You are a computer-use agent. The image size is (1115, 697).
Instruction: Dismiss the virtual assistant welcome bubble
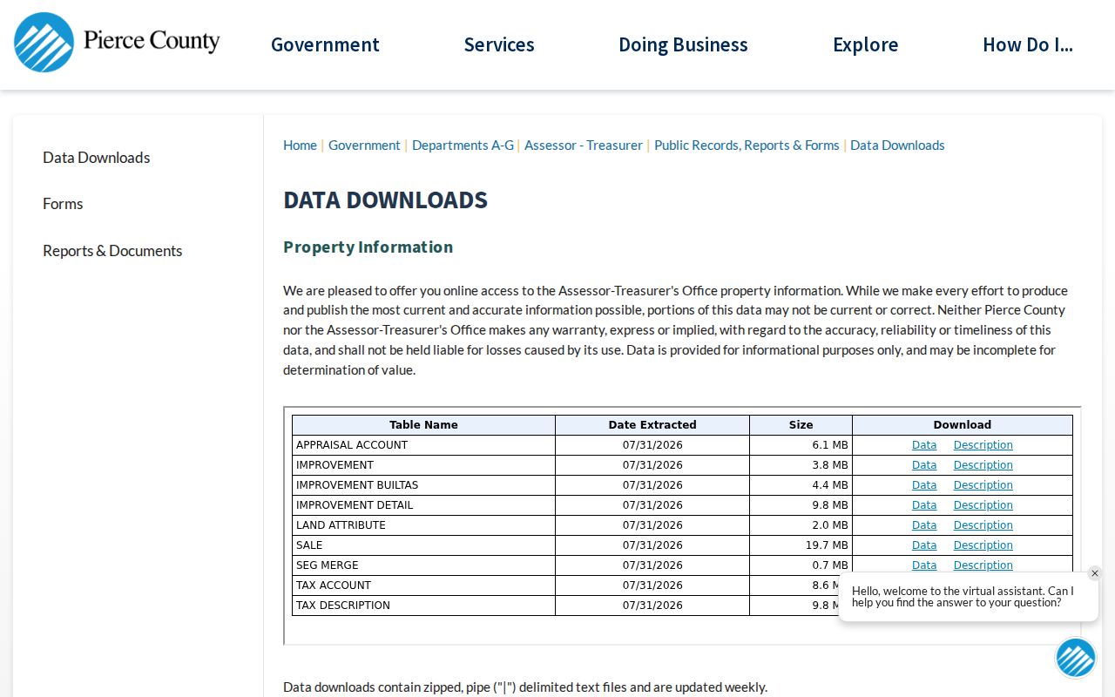pyautogui.click(x=1095, y=573)
